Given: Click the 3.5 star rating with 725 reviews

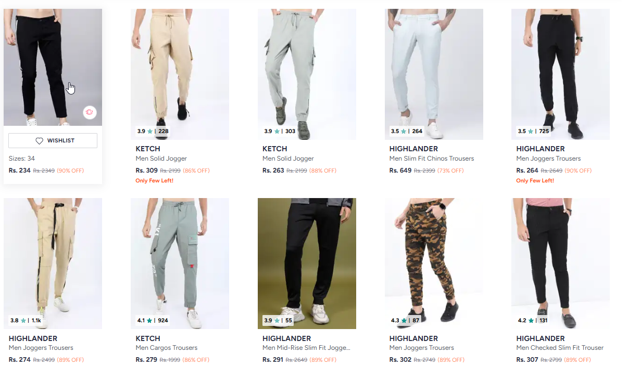Looking at the screenshot, I should [533, 132].
